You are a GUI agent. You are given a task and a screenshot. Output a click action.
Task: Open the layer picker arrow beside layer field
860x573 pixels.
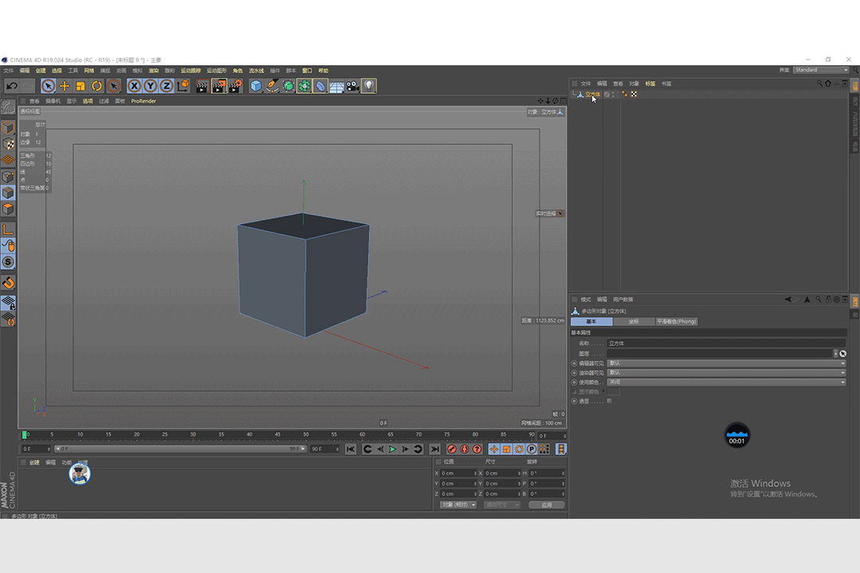835,353
